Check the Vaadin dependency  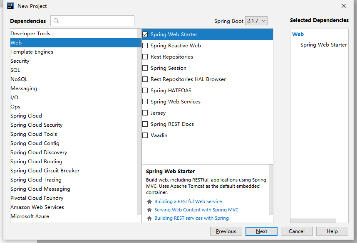(145, 135)
